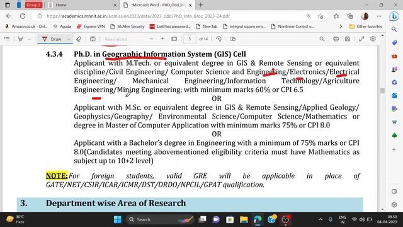Click the taskbar Search box
Screen dimensions: 403x227
click(x=160, y=219)
